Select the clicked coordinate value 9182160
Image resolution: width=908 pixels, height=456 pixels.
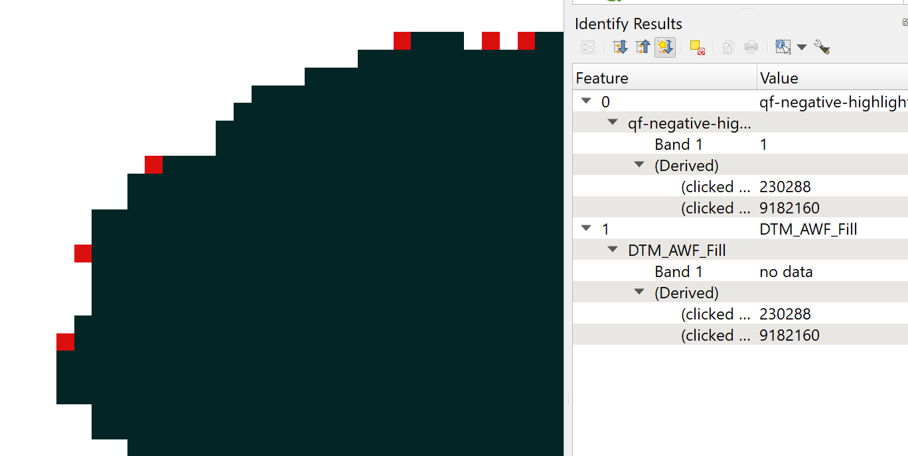pyautogui.click(x=789, y=207)
